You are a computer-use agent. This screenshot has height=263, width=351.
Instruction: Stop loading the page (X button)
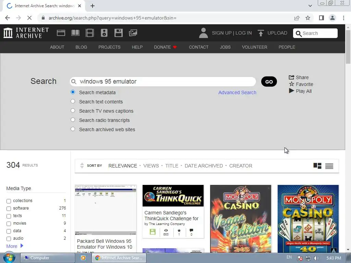29,18
